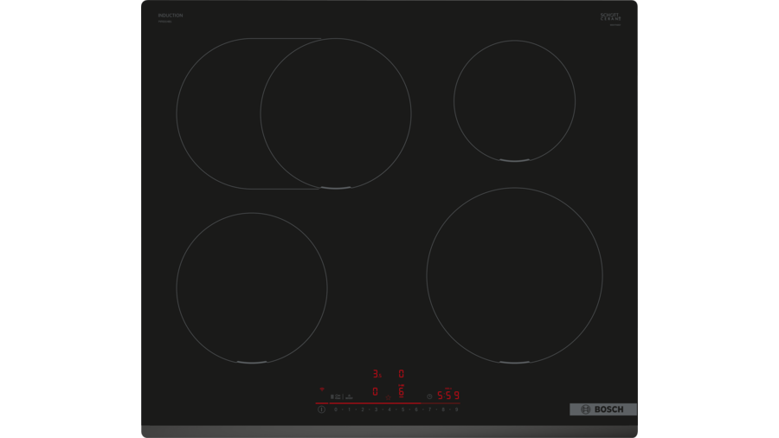This screenshot has height=438, width=779.
Task: Click the Bosch logo badge
Action: coord(602,409)
